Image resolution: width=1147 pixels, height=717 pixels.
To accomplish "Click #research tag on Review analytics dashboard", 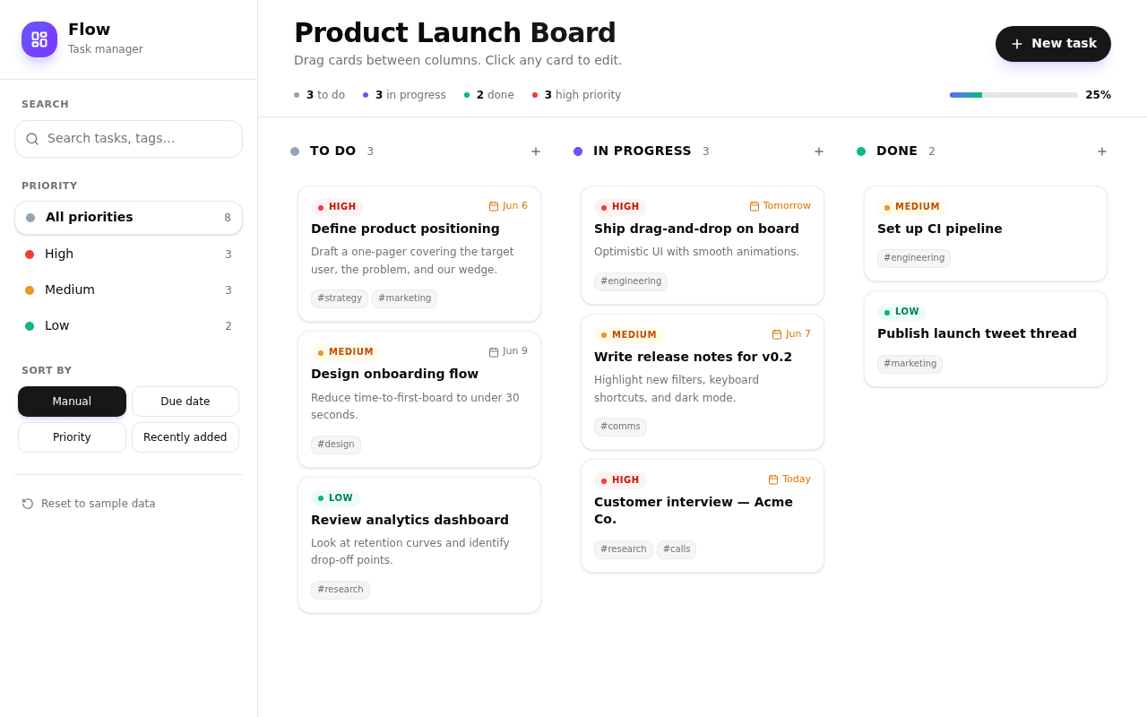I will (x=341, y=590).
